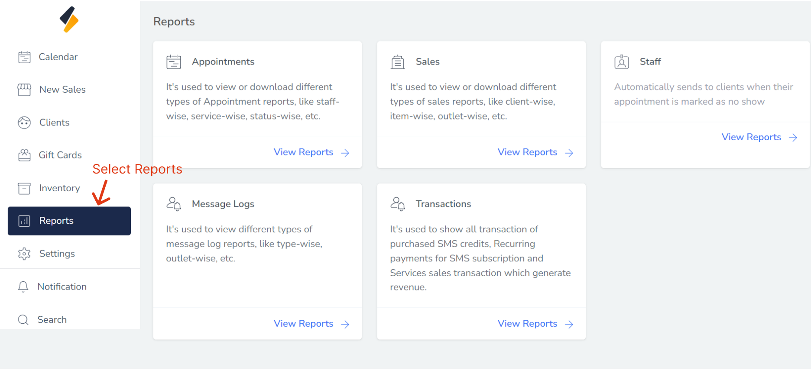View Reports for Appointments

coord(311,152)
